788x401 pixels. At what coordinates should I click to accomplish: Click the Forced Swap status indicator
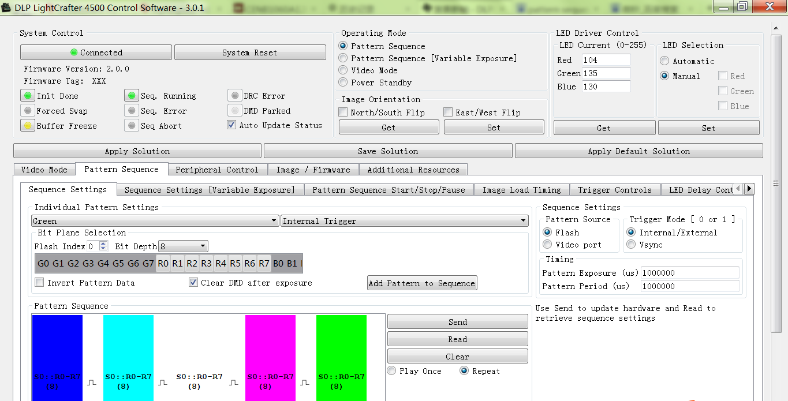27,111
